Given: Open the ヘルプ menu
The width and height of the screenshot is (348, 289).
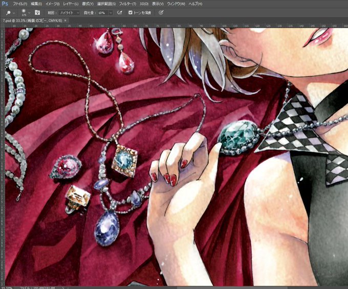Looking at the screenshot, I should (x=195, y=4).
